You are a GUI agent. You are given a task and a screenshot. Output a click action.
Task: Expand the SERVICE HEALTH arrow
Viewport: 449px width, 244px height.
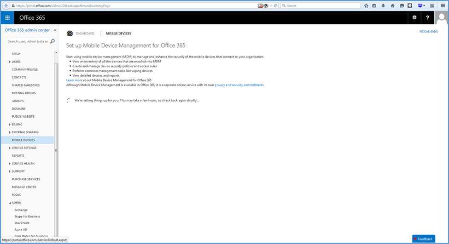point(10,164)
